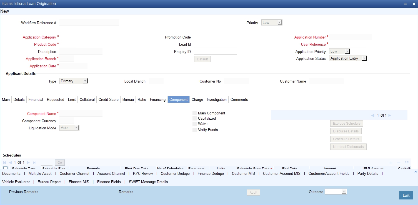The height and width of the screenshot is (205, 418).
Task: Focus the Application Category field
Action: pyautogui.click(x=77, y=37)
